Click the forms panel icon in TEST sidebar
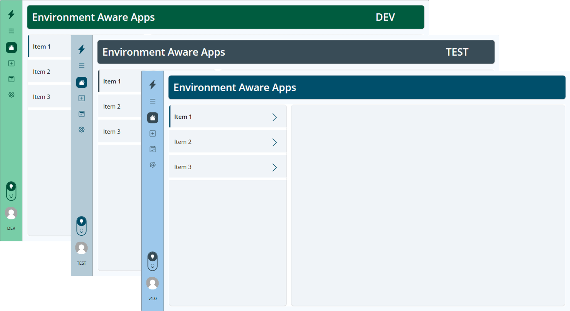Image resolution: width=570 pixels, height=311 pixels. (82, 114)
